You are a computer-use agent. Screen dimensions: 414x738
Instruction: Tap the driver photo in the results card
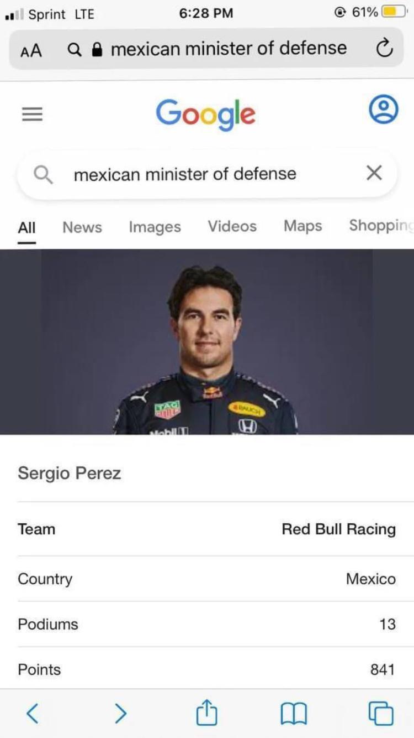[206, 342]
